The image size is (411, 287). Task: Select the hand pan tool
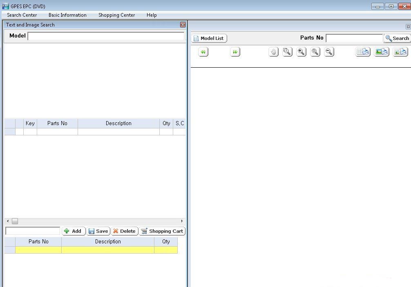[274, 52]
